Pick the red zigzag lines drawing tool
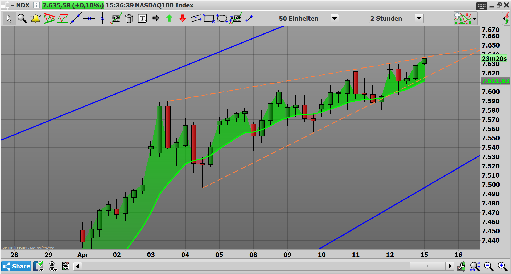The width and height of the screenshot is (511, 274). pos(49,19)
